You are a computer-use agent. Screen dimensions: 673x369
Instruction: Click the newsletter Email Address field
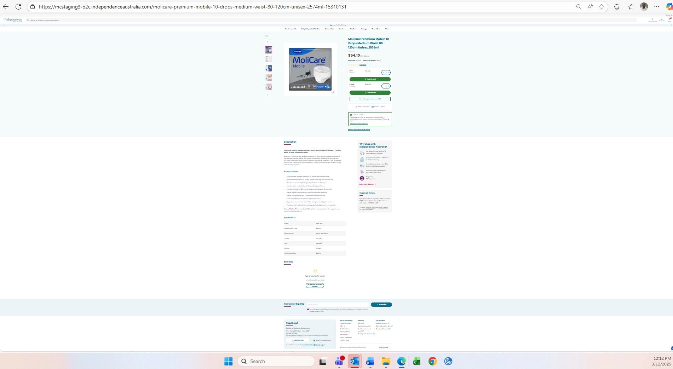tap(338, 305)
